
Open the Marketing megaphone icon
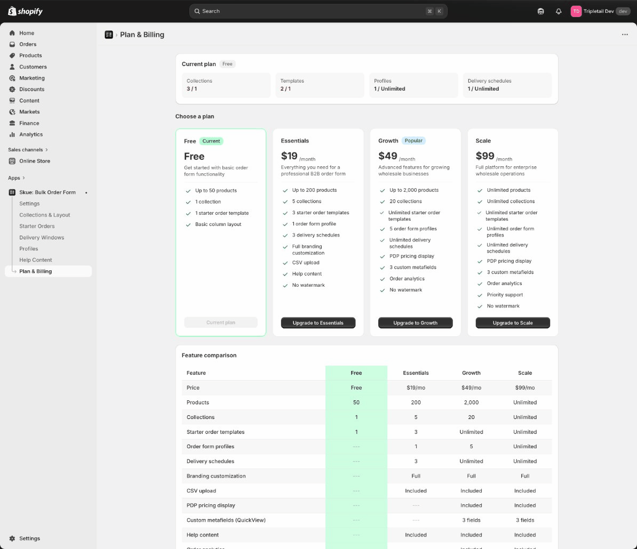click(12, 78)
